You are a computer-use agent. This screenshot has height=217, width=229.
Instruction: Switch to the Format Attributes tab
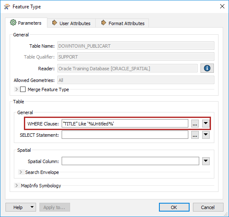tap(122, 23)
